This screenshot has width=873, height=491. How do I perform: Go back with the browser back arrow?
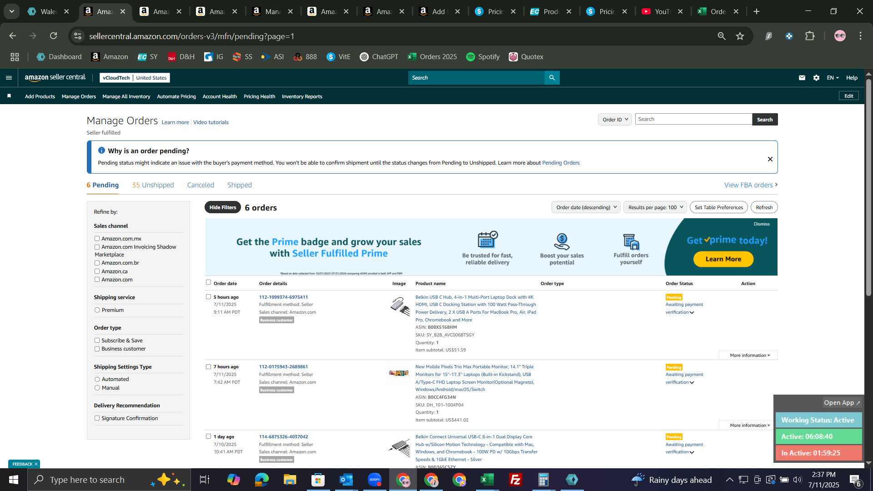coord(13,36)
